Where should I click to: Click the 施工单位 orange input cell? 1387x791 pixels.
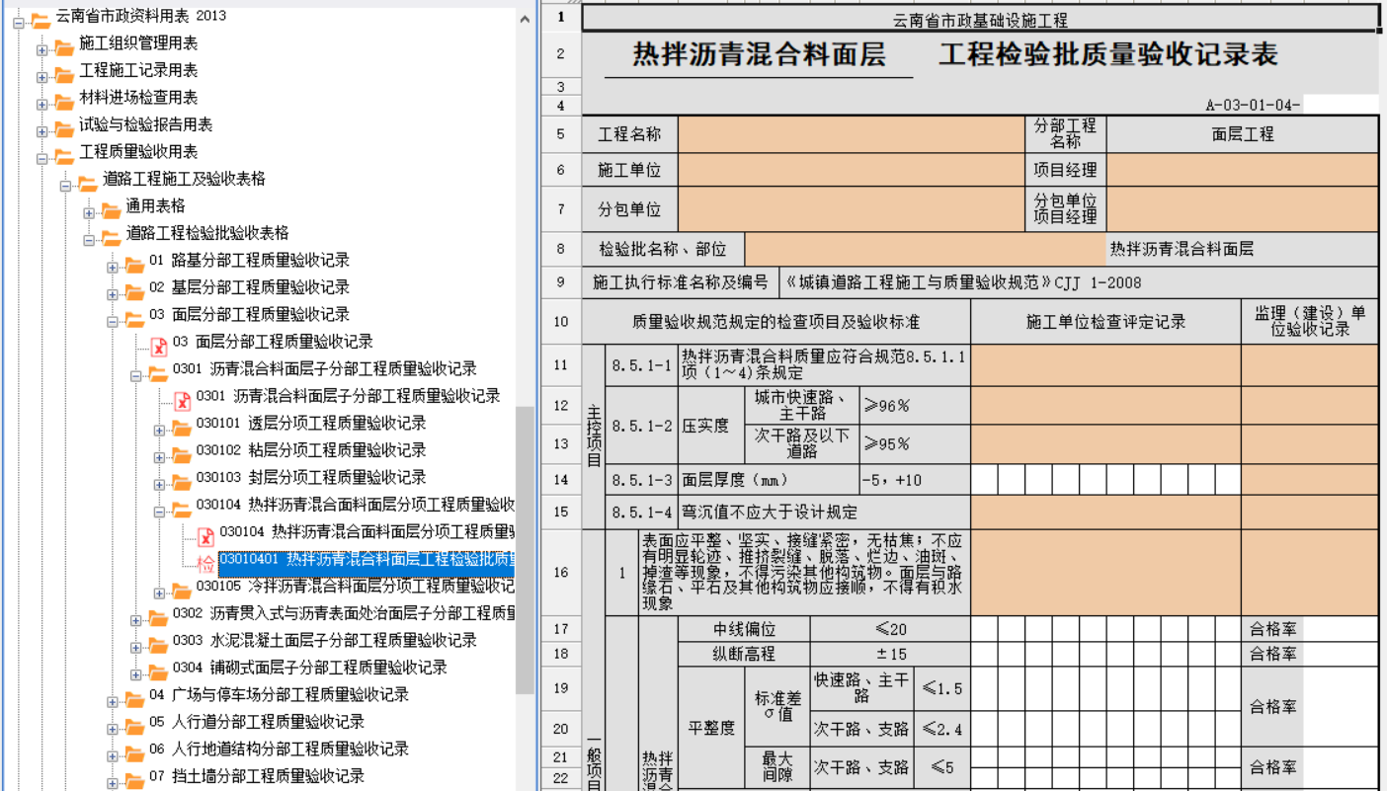[851, 171]
